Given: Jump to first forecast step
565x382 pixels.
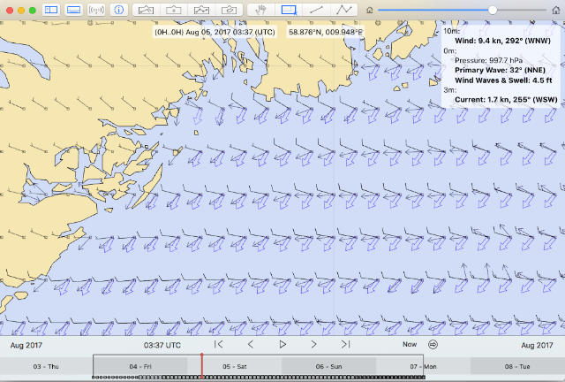Looking at the screenshot, I should pos(218,345).
